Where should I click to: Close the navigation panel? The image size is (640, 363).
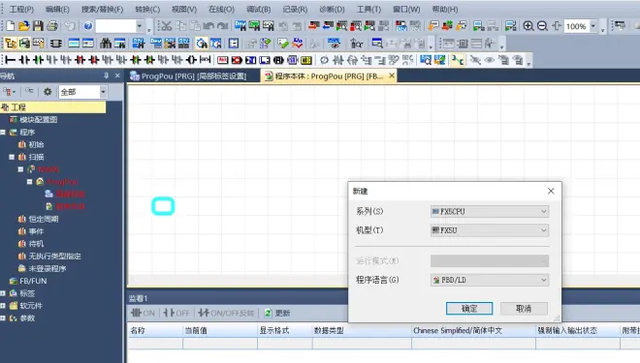[117, 76]
